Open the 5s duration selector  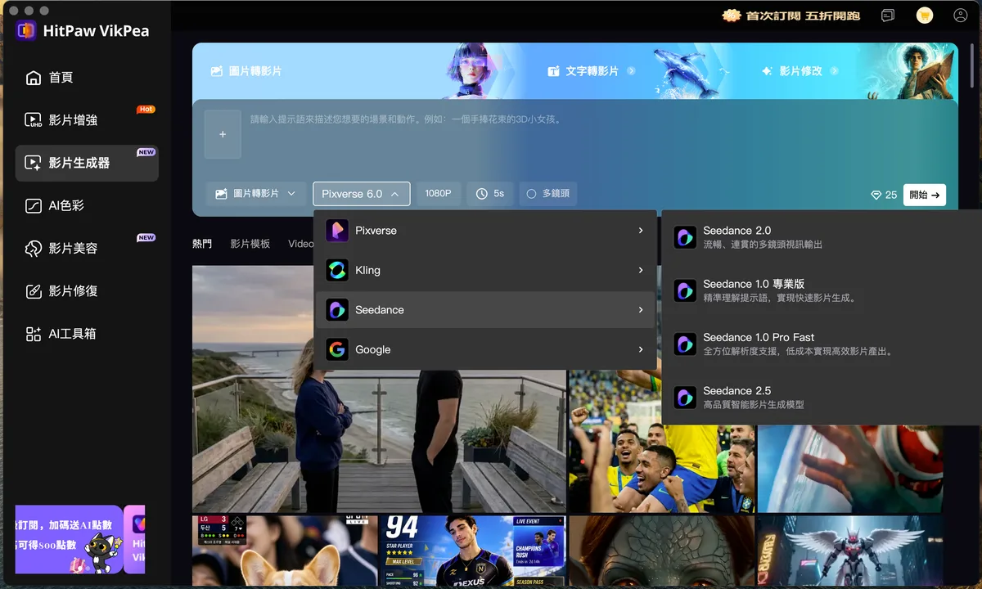(x=490, y=194)
